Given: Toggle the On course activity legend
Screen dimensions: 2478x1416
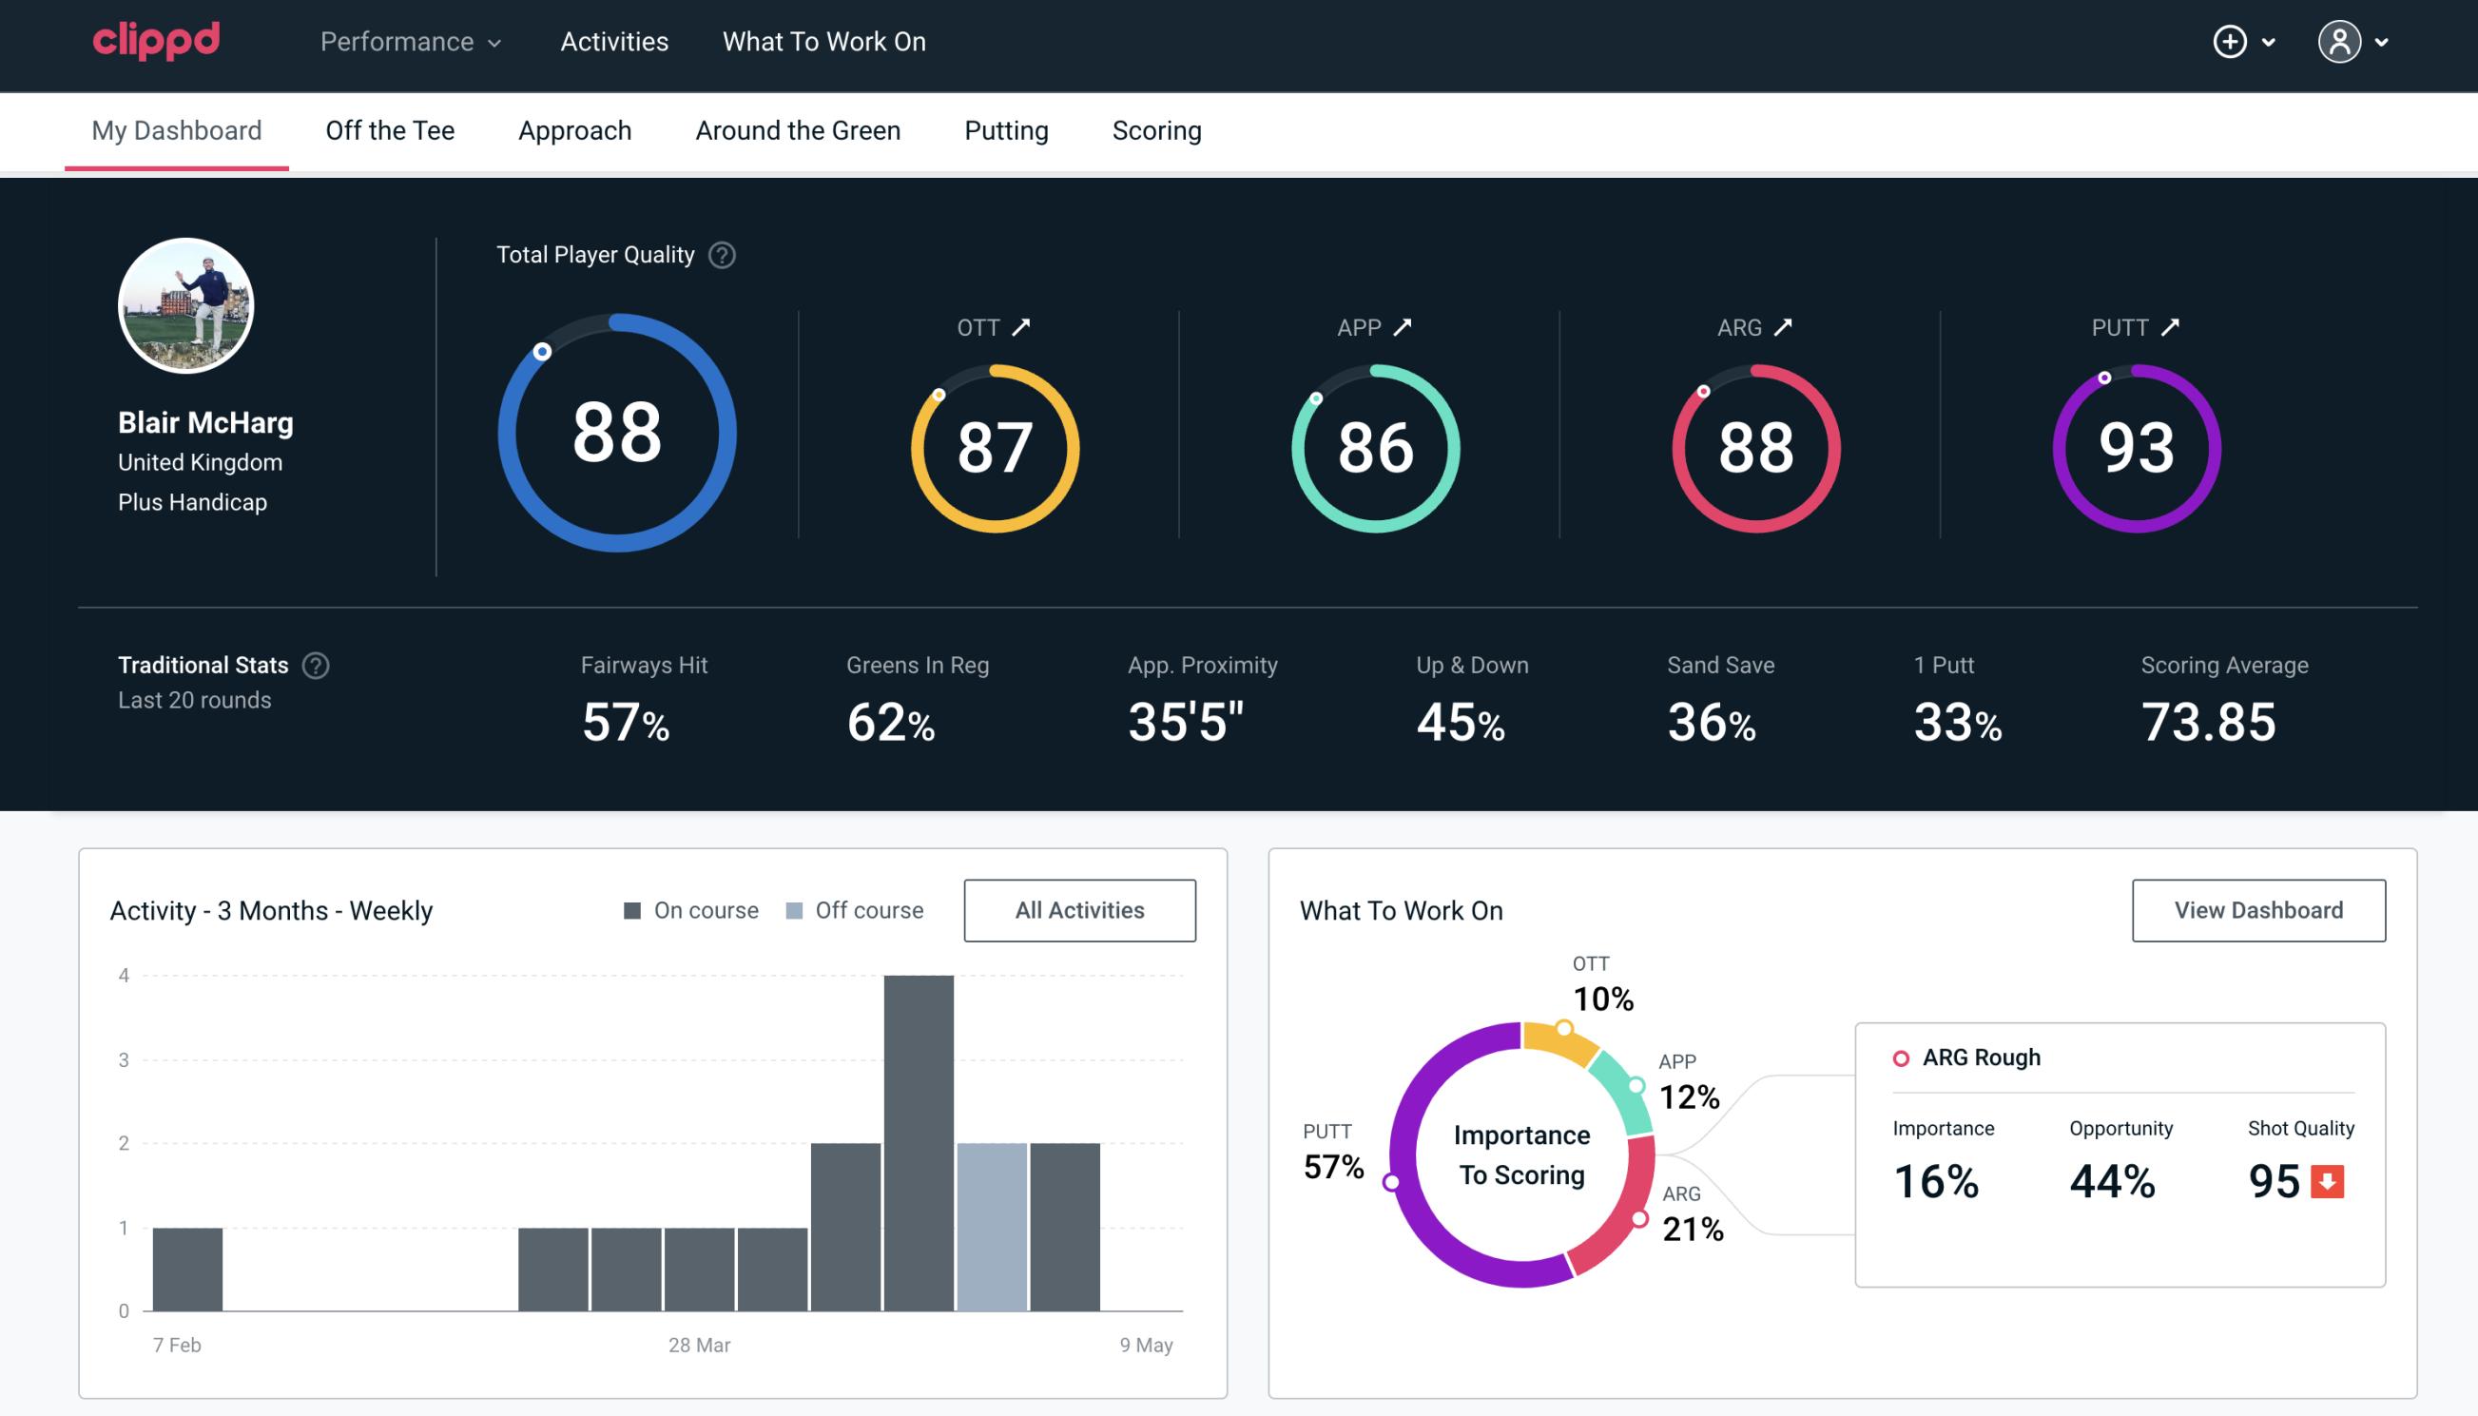Looking at the screenshot, I should click(x=689, y=909).
